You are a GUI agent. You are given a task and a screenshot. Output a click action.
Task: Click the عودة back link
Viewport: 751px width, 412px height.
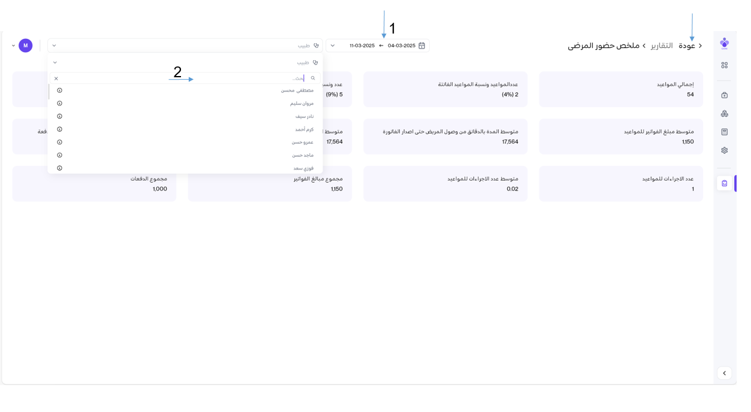point(687,46)
